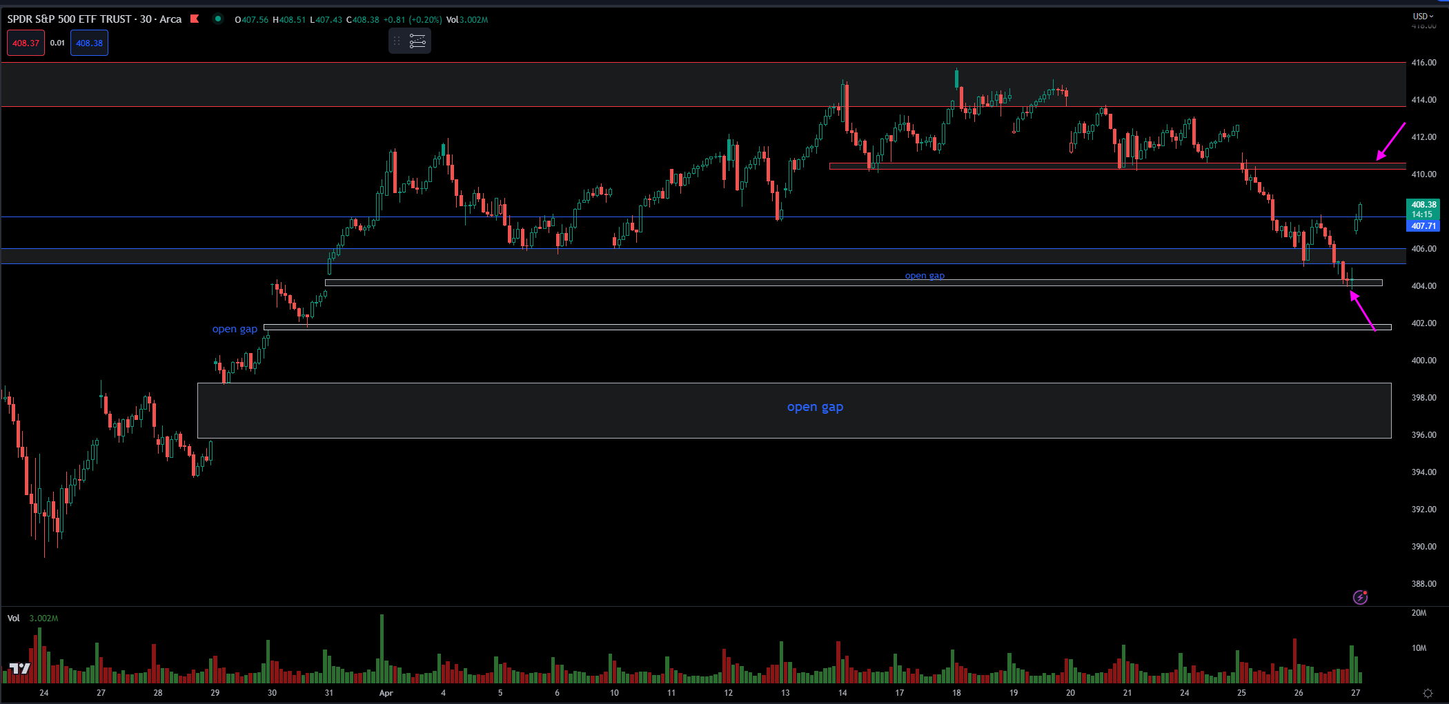Click the green 408.38 current price label on axis

[x=1423, y=205]
